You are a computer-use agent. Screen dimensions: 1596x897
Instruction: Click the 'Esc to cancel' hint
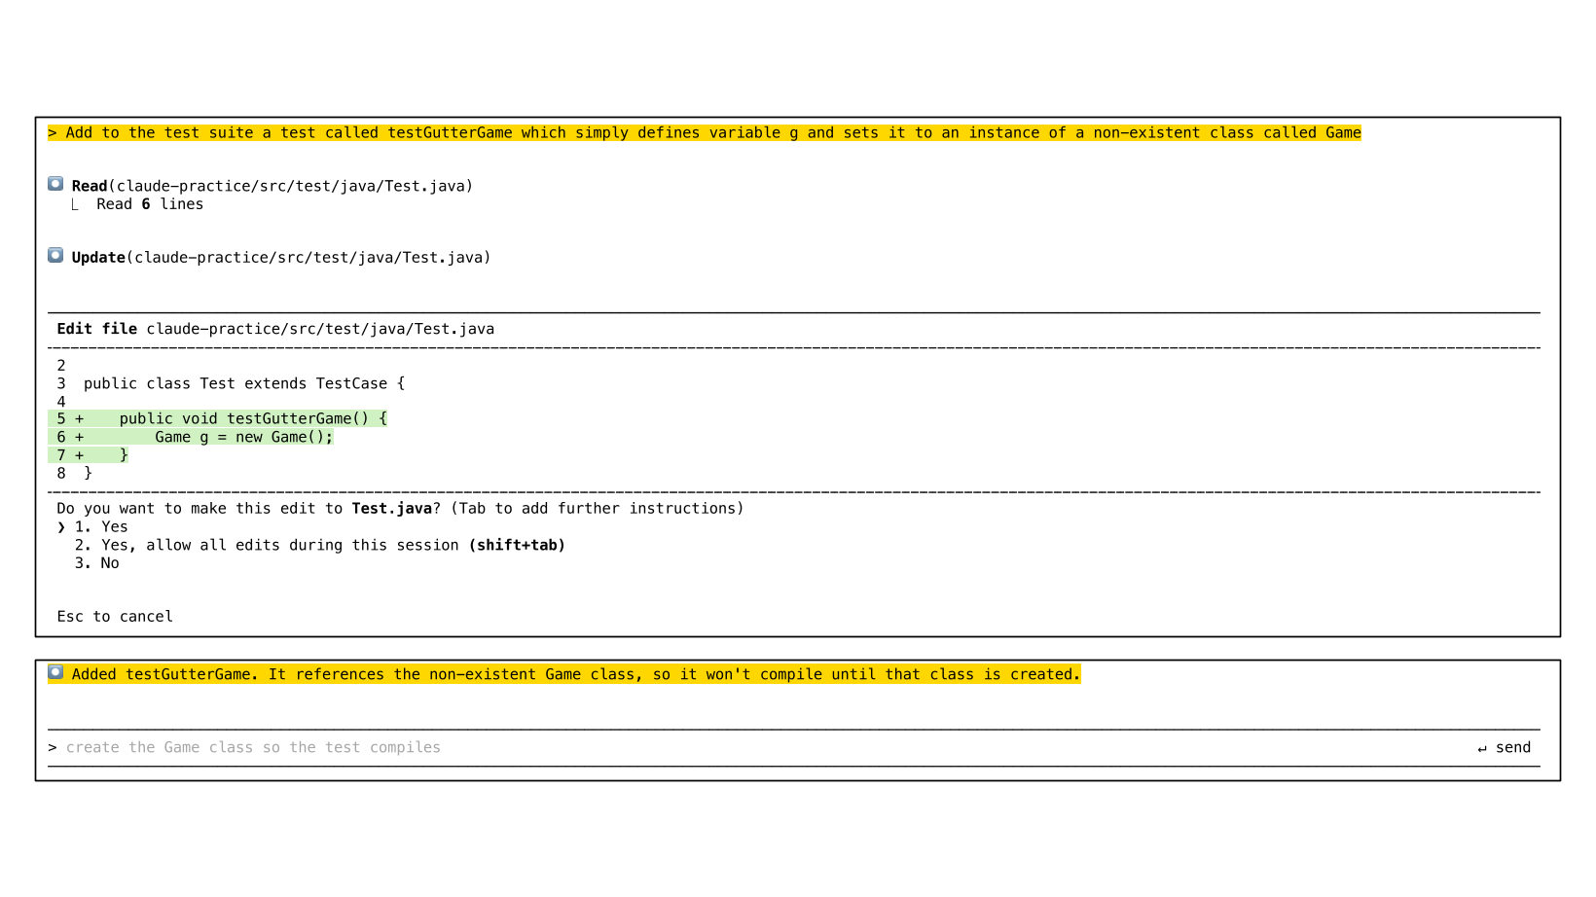(x=115, y=617)
